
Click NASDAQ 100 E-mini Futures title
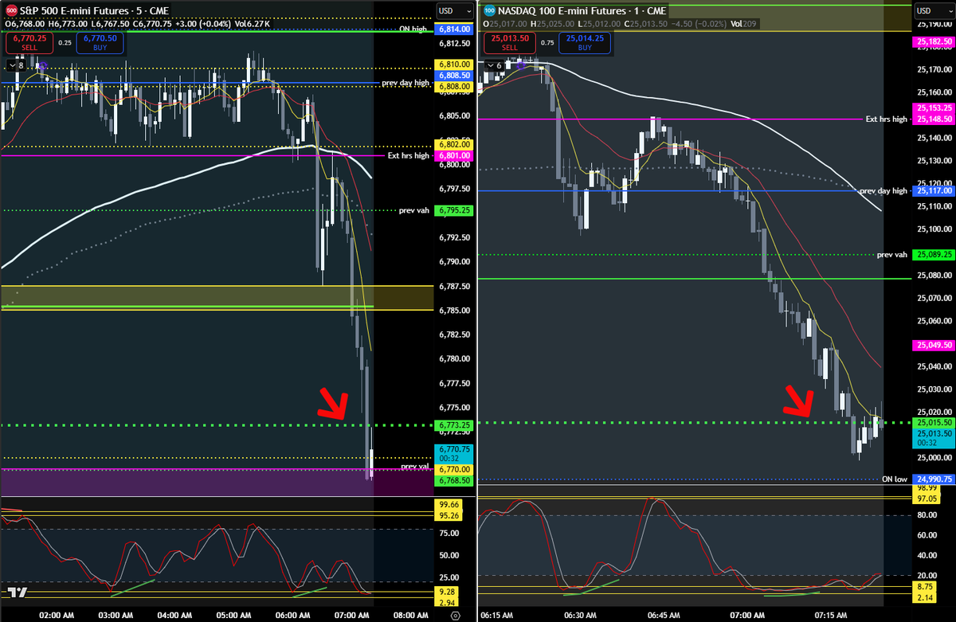point(562,10)
